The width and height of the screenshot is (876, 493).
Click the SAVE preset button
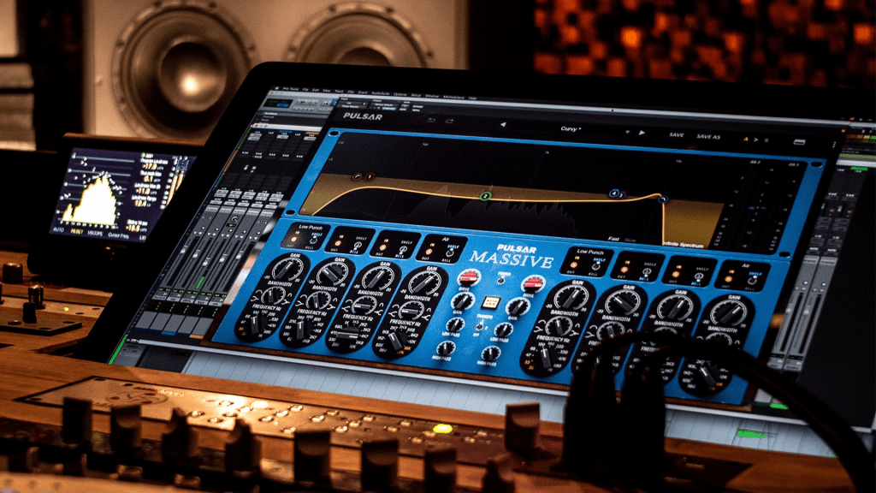pos(676,134)
